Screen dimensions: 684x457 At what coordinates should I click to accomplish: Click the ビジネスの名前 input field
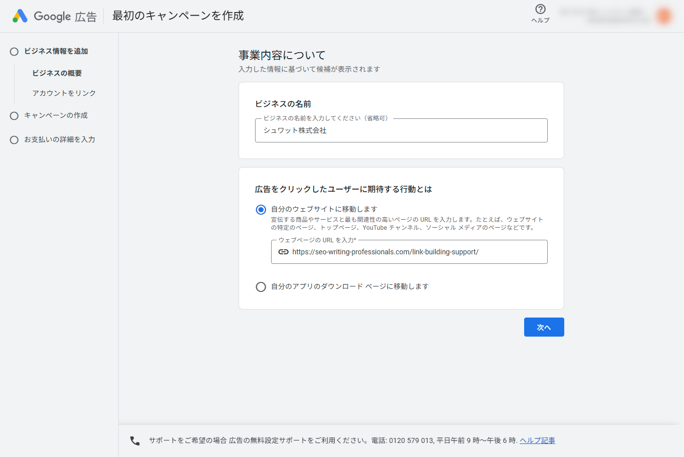coord(401,130)
